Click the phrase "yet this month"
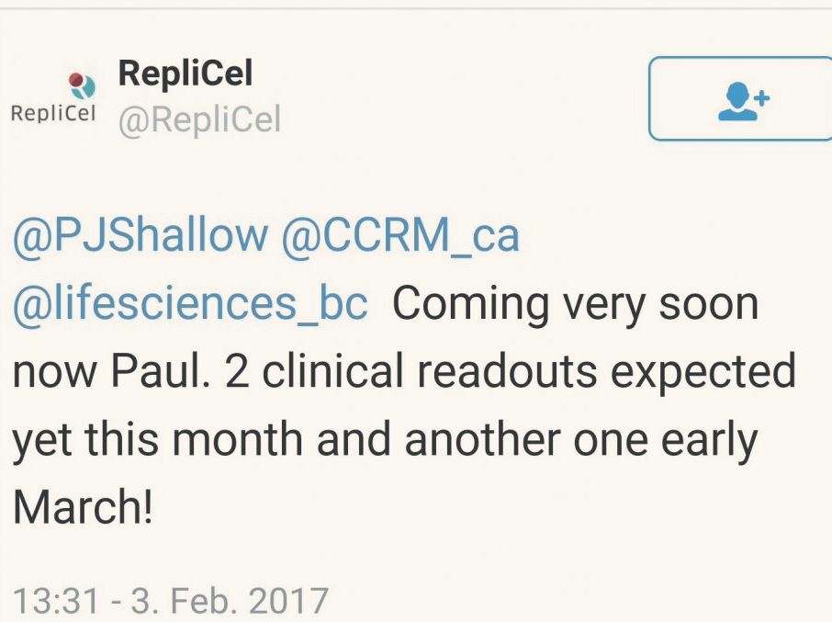 [158, 440]
